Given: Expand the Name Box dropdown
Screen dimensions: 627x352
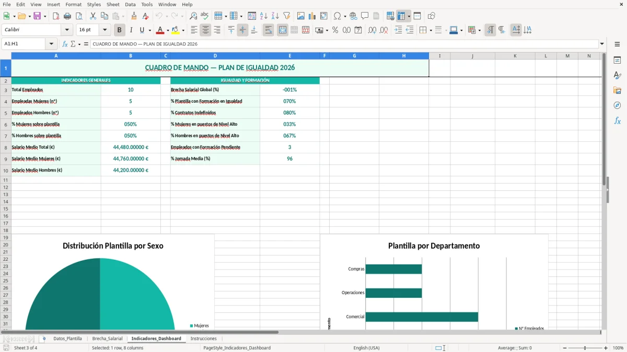Looking at the screenshot, I should point(51,44).
